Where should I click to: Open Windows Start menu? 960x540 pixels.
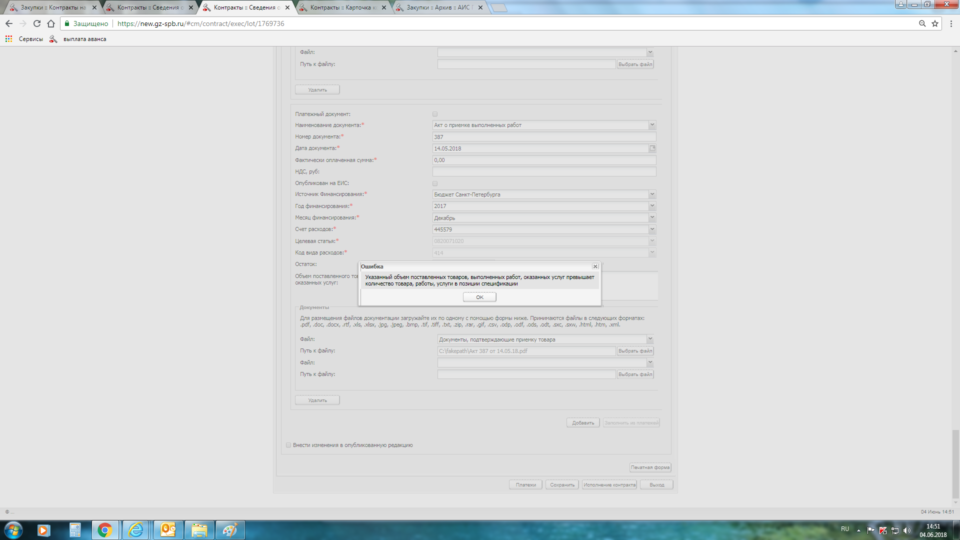[x=13, y=530]
